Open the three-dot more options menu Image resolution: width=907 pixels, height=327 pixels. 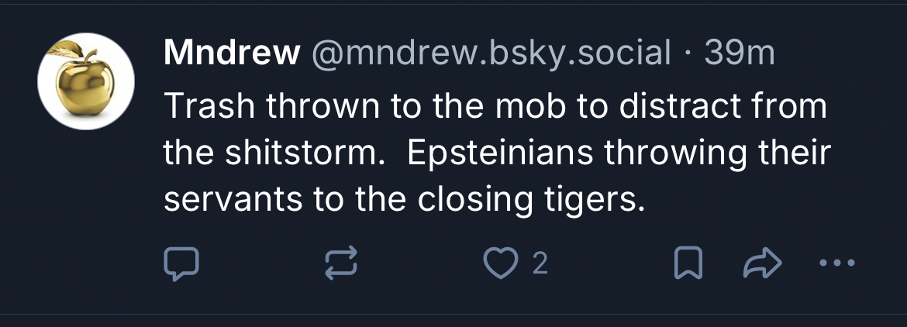click(x=838, y=264)
